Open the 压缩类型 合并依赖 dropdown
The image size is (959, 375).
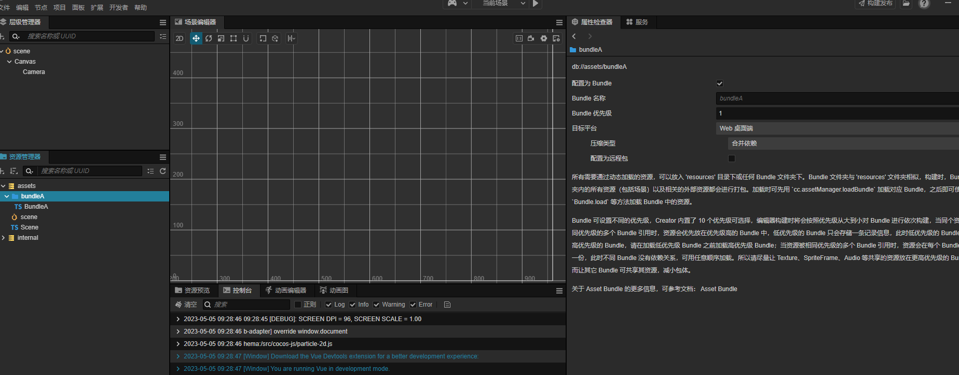pos(843,143)
